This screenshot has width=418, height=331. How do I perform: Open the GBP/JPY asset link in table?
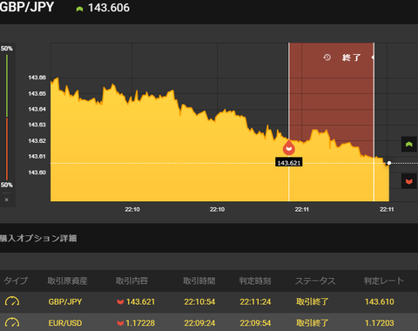(65, 301)
